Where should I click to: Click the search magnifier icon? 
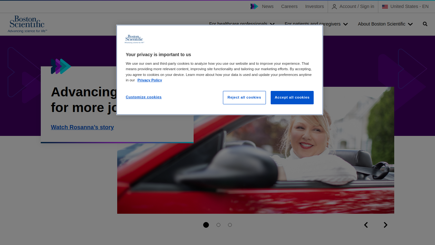click(425, 24)
